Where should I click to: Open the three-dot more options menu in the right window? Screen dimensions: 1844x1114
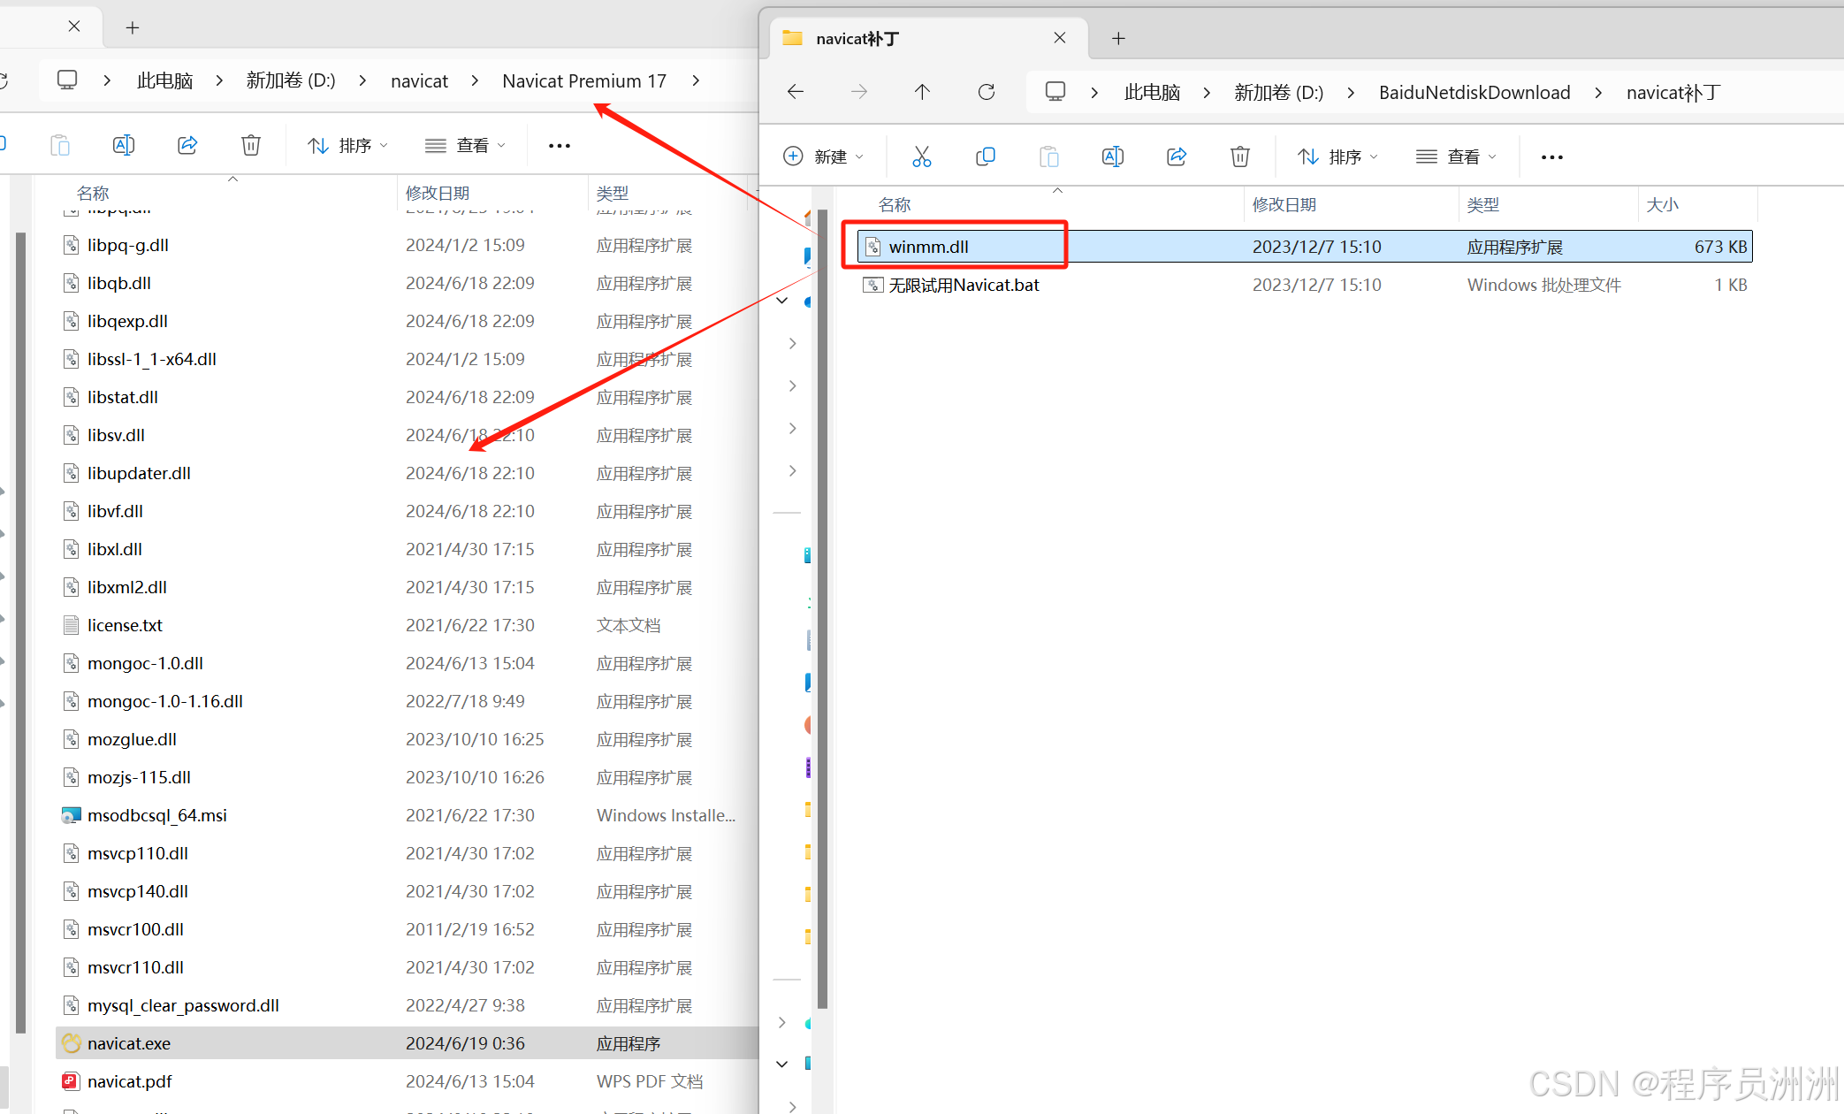(1551, 156)
